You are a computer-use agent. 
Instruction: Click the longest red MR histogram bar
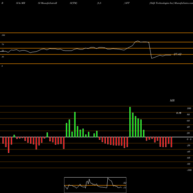coord(8,145)
